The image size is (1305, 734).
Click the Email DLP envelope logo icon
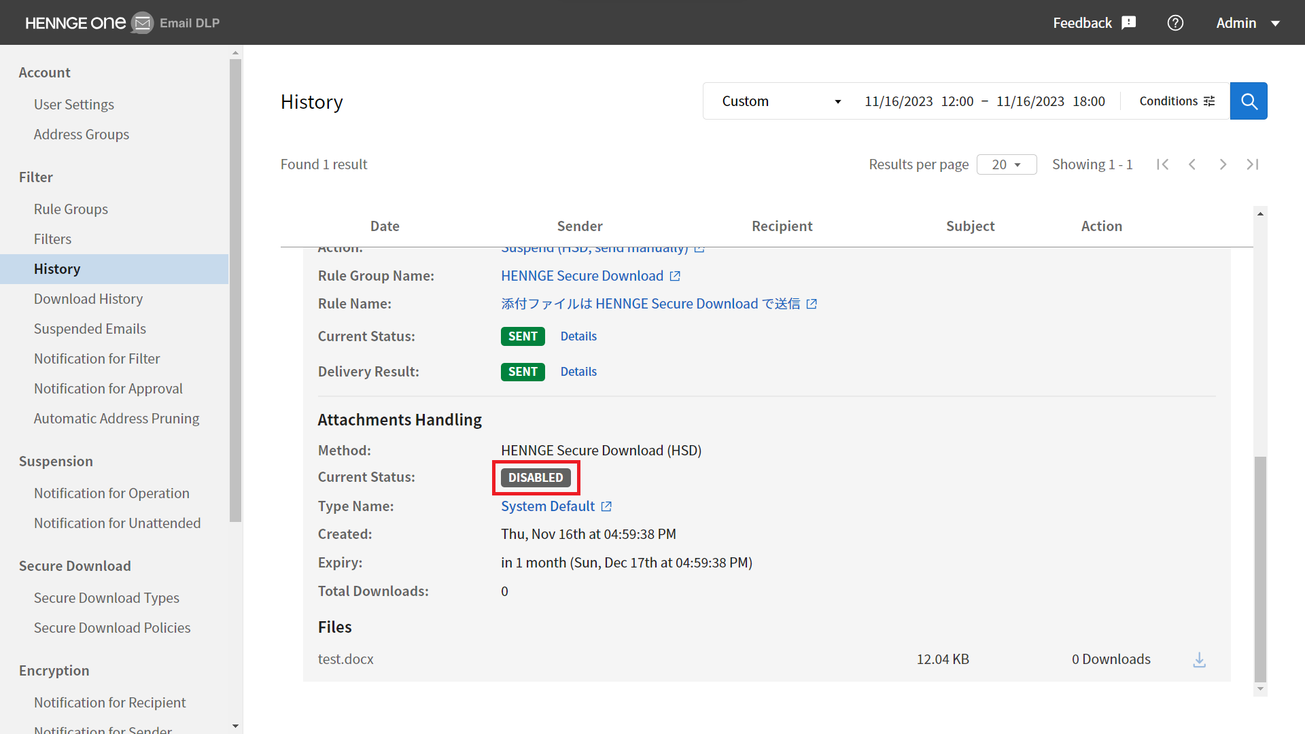point(142,23)
